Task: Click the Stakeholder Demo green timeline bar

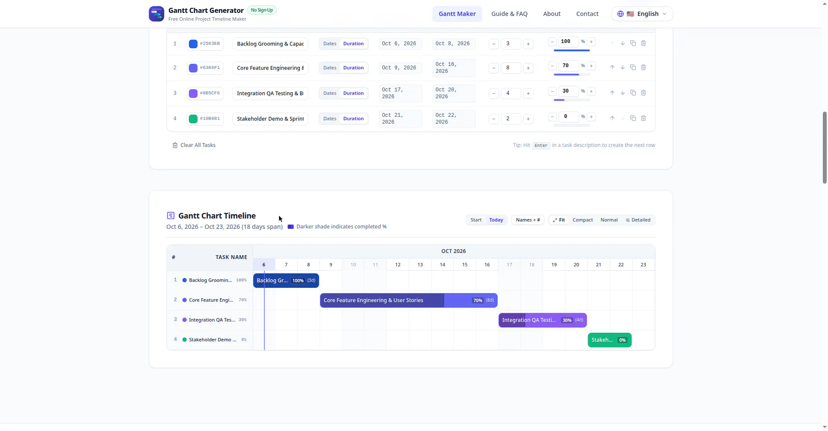Action: coord(610,340)
